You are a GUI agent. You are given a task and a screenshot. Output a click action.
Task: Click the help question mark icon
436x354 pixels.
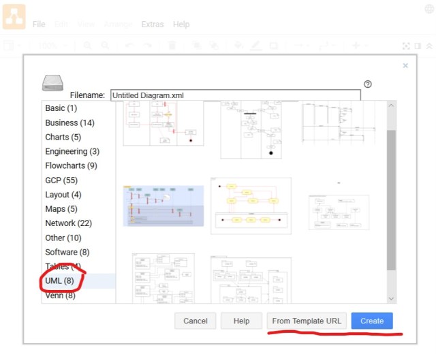[368, 84]
